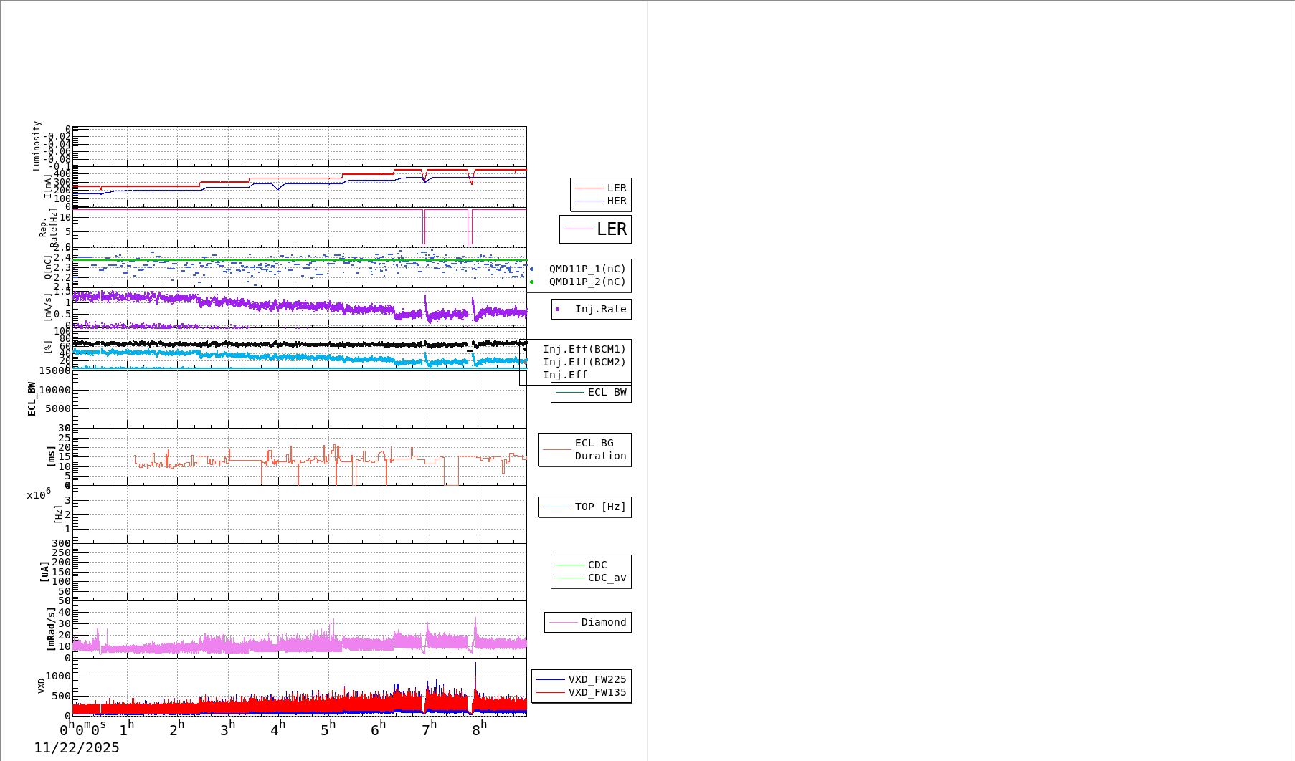The image size is (1295, 761).
Task: Click the QMD11P_1(nC) legend entry
Action: coord(579,269)
